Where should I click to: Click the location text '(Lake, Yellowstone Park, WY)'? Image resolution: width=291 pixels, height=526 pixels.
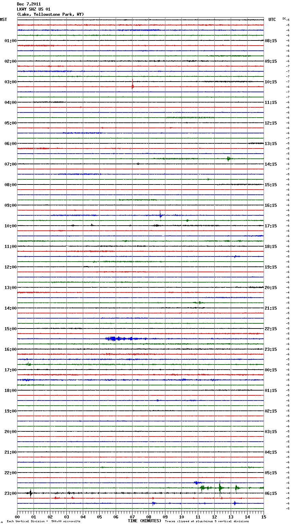coord(50,14)
